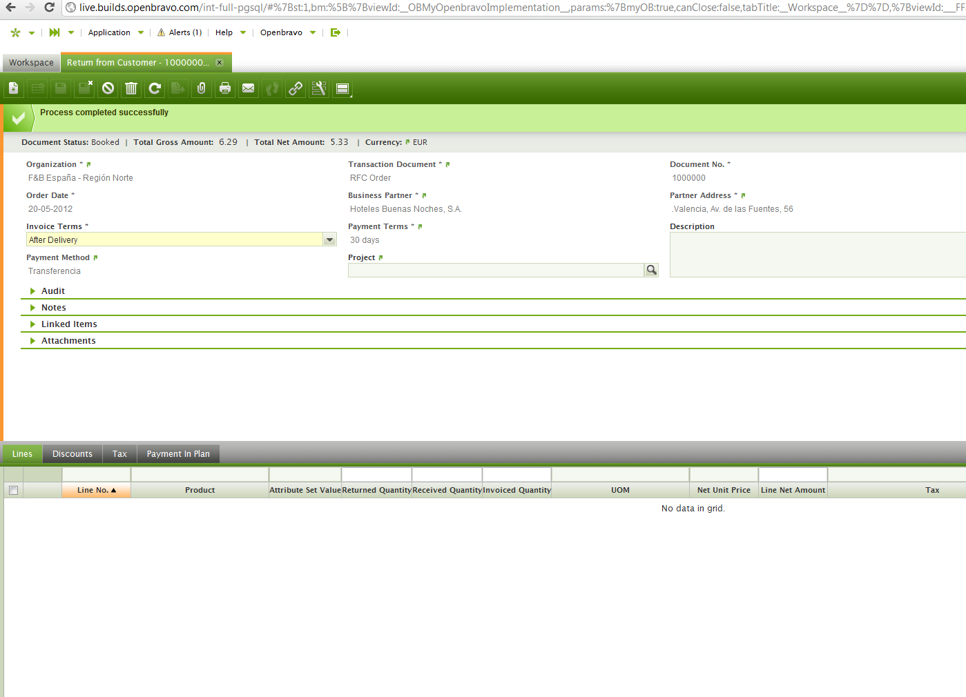Click the Project search magnifier icon
Viewport: 966px width, 697px height.
[651, 270]
